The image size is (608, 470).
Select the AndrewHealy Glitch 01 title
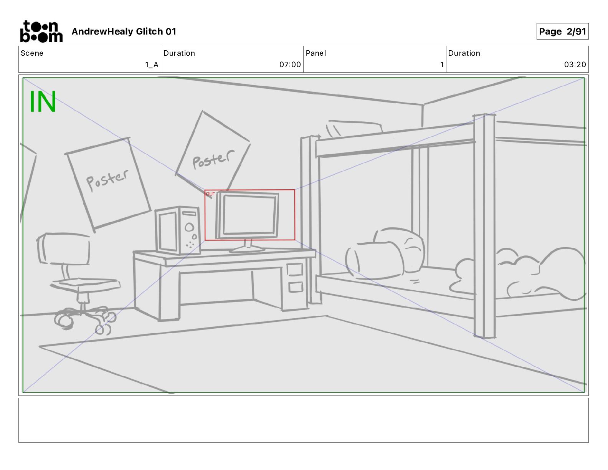(x=124, y=31)
